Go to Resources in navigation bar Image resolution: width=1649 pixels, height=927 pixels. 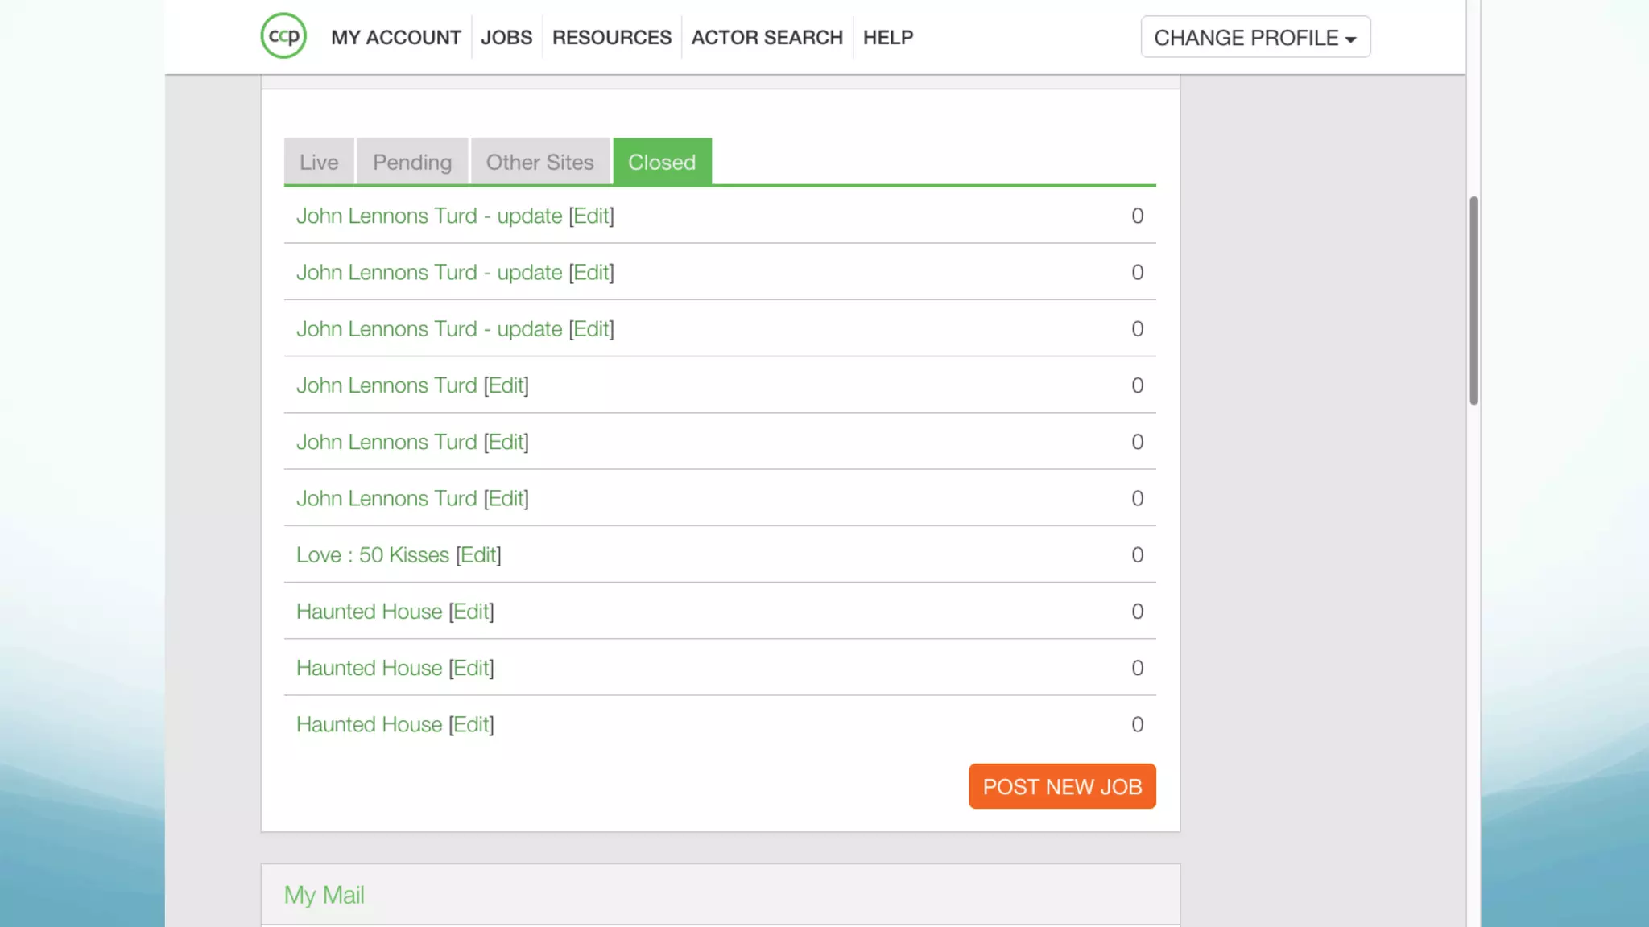tap(611, 37)
